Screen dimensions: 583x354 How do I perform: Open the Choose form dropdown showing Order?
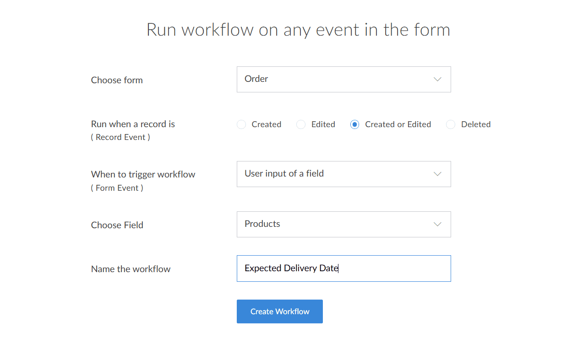pos(343,79)
